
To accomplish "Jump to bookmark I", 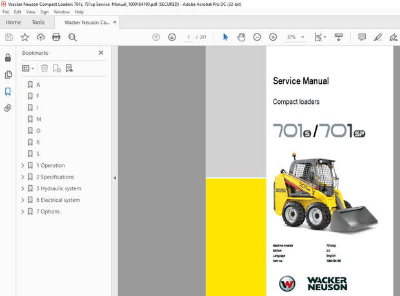I will pos(37,108).
